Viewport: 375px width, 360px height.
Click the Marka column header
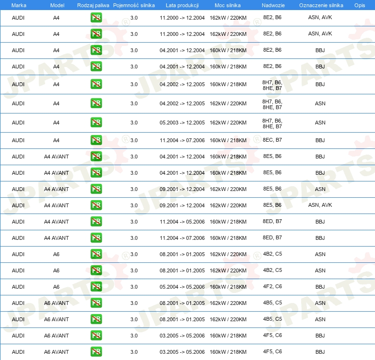(x=18, y=5)
